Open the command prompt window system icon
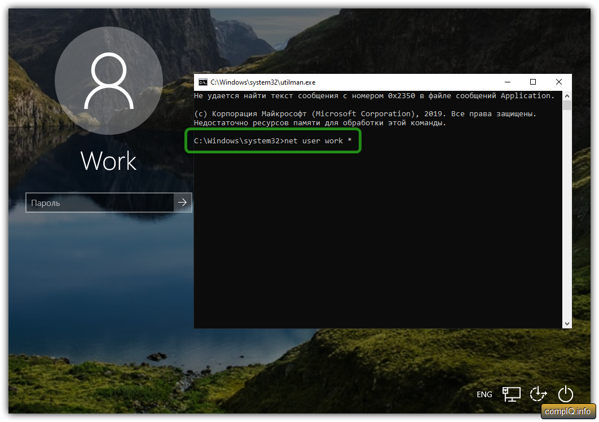The height and width of the screenshot is (422, 599). coord(202,82)
